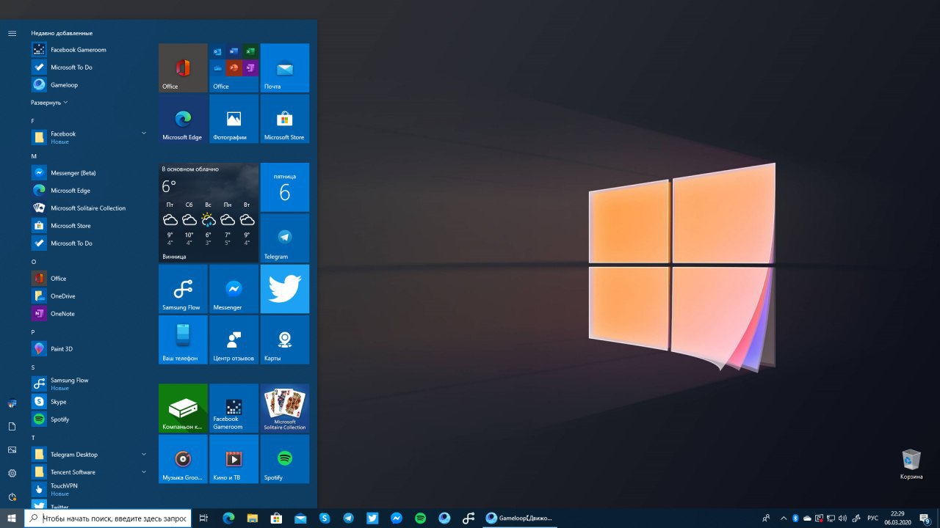This screenshot has height=528, width=940.
Task: Open Microsoft Solitaire Collection list entry
Action: coord(90,208)
